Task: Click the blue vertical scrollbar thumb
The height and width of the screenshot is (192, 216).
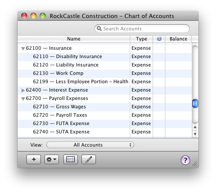Action: point(195,103)
